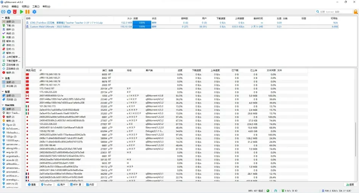359x193 pixels.
Task: Select 全部 (2) status filter
Action: (11, 21)
